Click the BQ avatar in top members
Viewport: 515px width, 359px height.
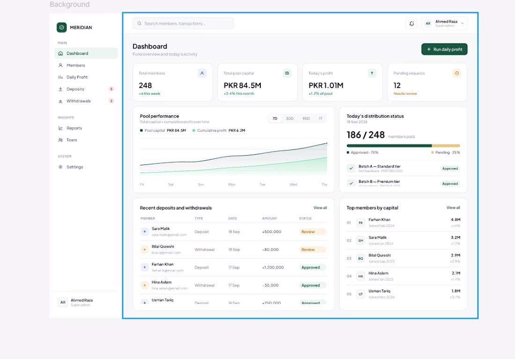[x=360, y=258]
